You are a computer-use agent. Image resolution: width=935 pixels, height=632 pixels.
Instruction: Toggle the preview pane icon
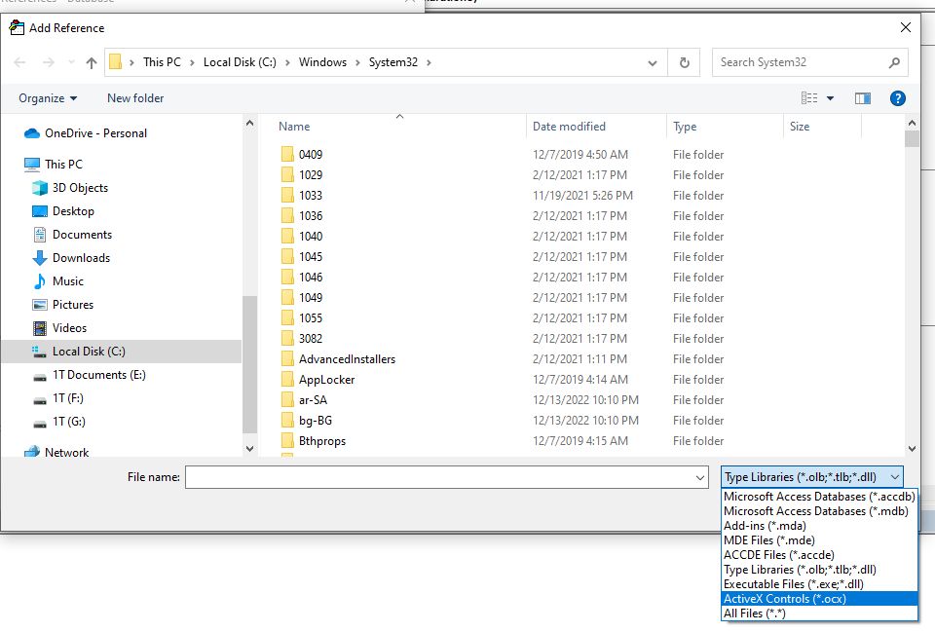point(862,98)
